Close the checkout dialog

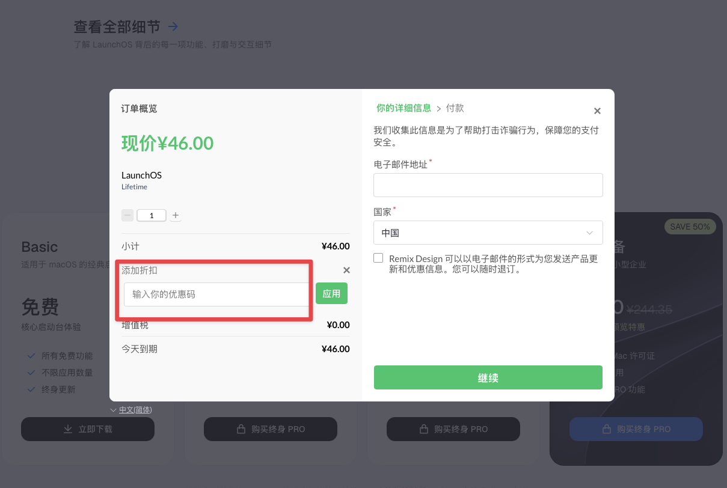coord(597,111)
